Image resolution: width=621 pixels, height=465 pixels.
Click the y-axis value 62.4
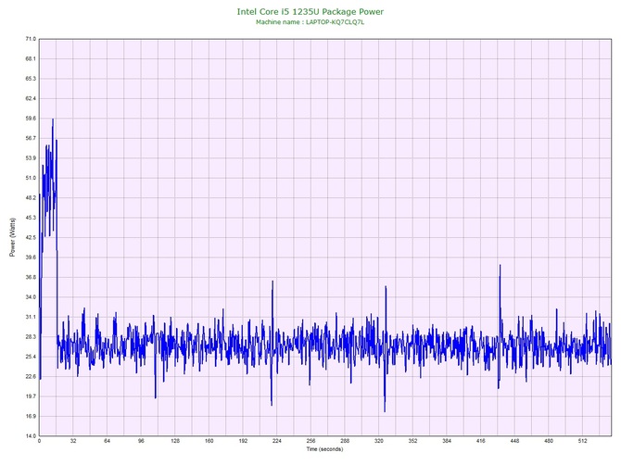pos(31,98)
